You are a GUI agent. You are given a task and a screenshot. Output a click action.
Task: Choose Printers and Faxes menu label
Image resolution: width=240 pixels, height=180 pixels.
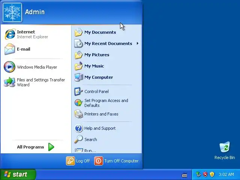[101, 114]
